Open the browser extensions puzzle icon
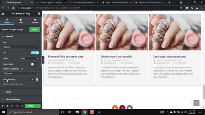The width and height of the screenshot is (205, 115). coord(187,8)
